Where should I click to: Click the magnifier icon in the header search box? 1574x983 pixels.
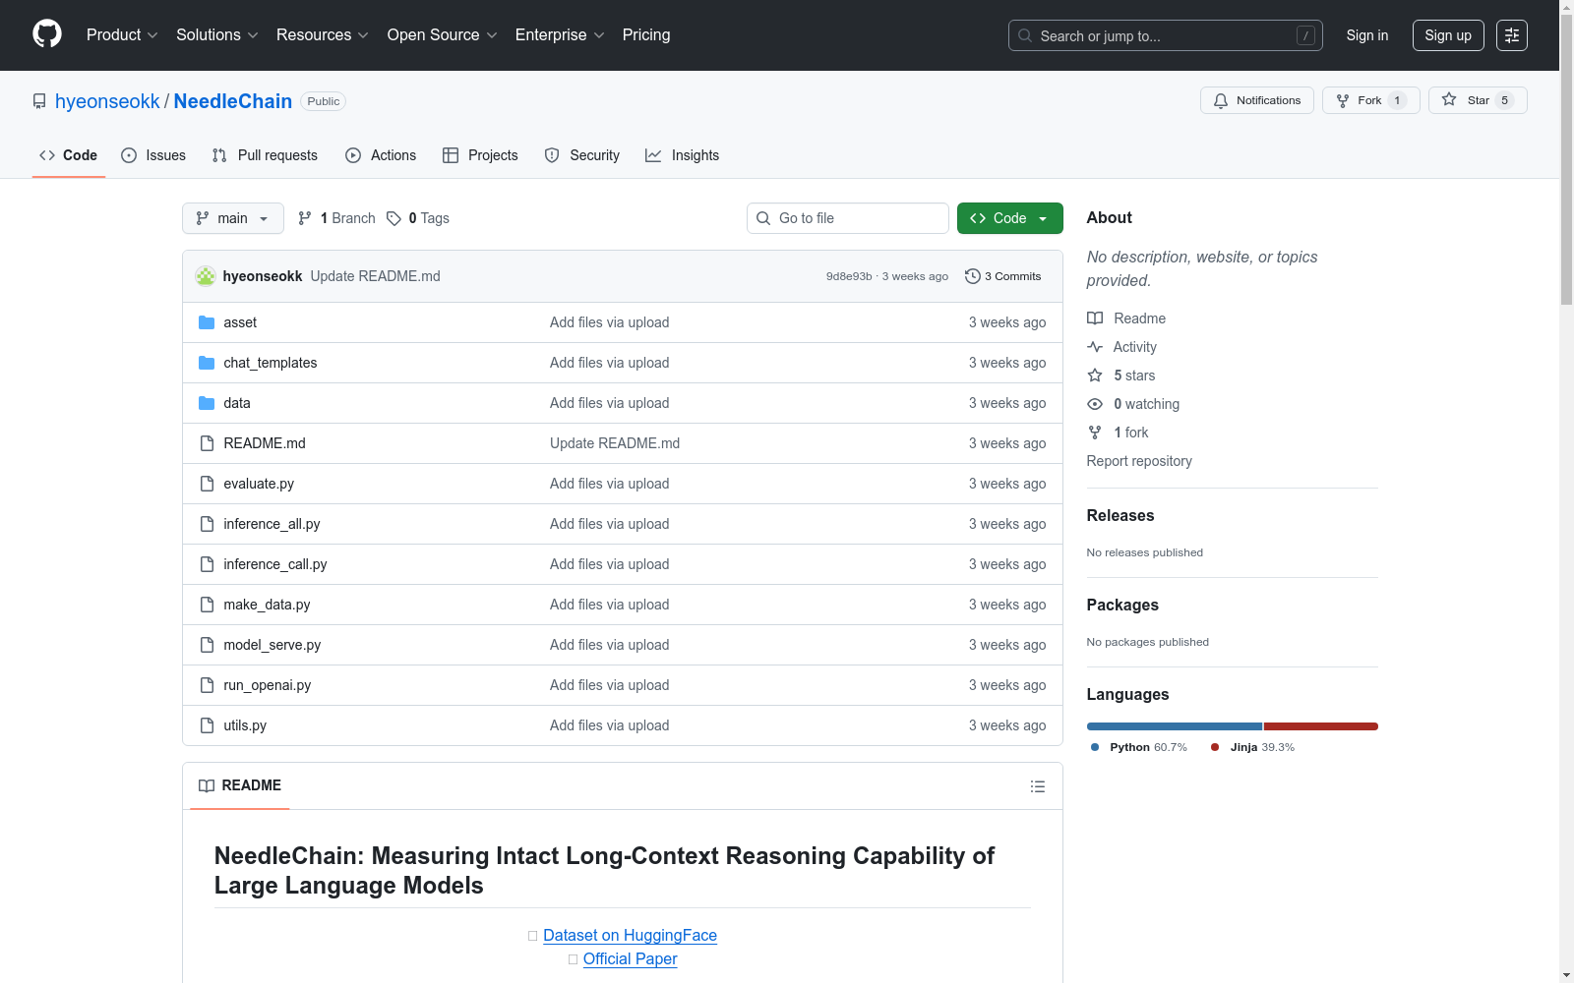click(x=1025, y=35)
